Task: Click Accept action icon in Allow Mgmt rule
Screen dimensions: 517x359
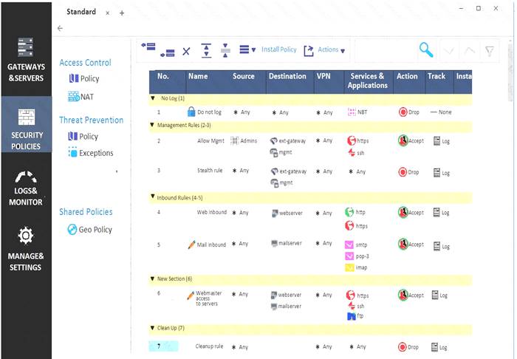Action: [403, 141]
